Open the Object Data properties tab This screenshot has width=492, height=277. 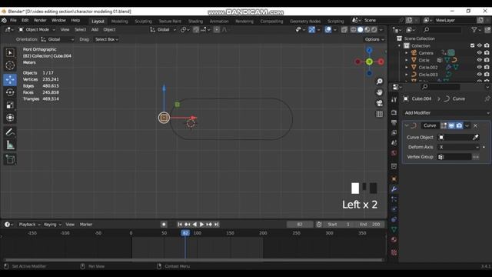[394, 229]
